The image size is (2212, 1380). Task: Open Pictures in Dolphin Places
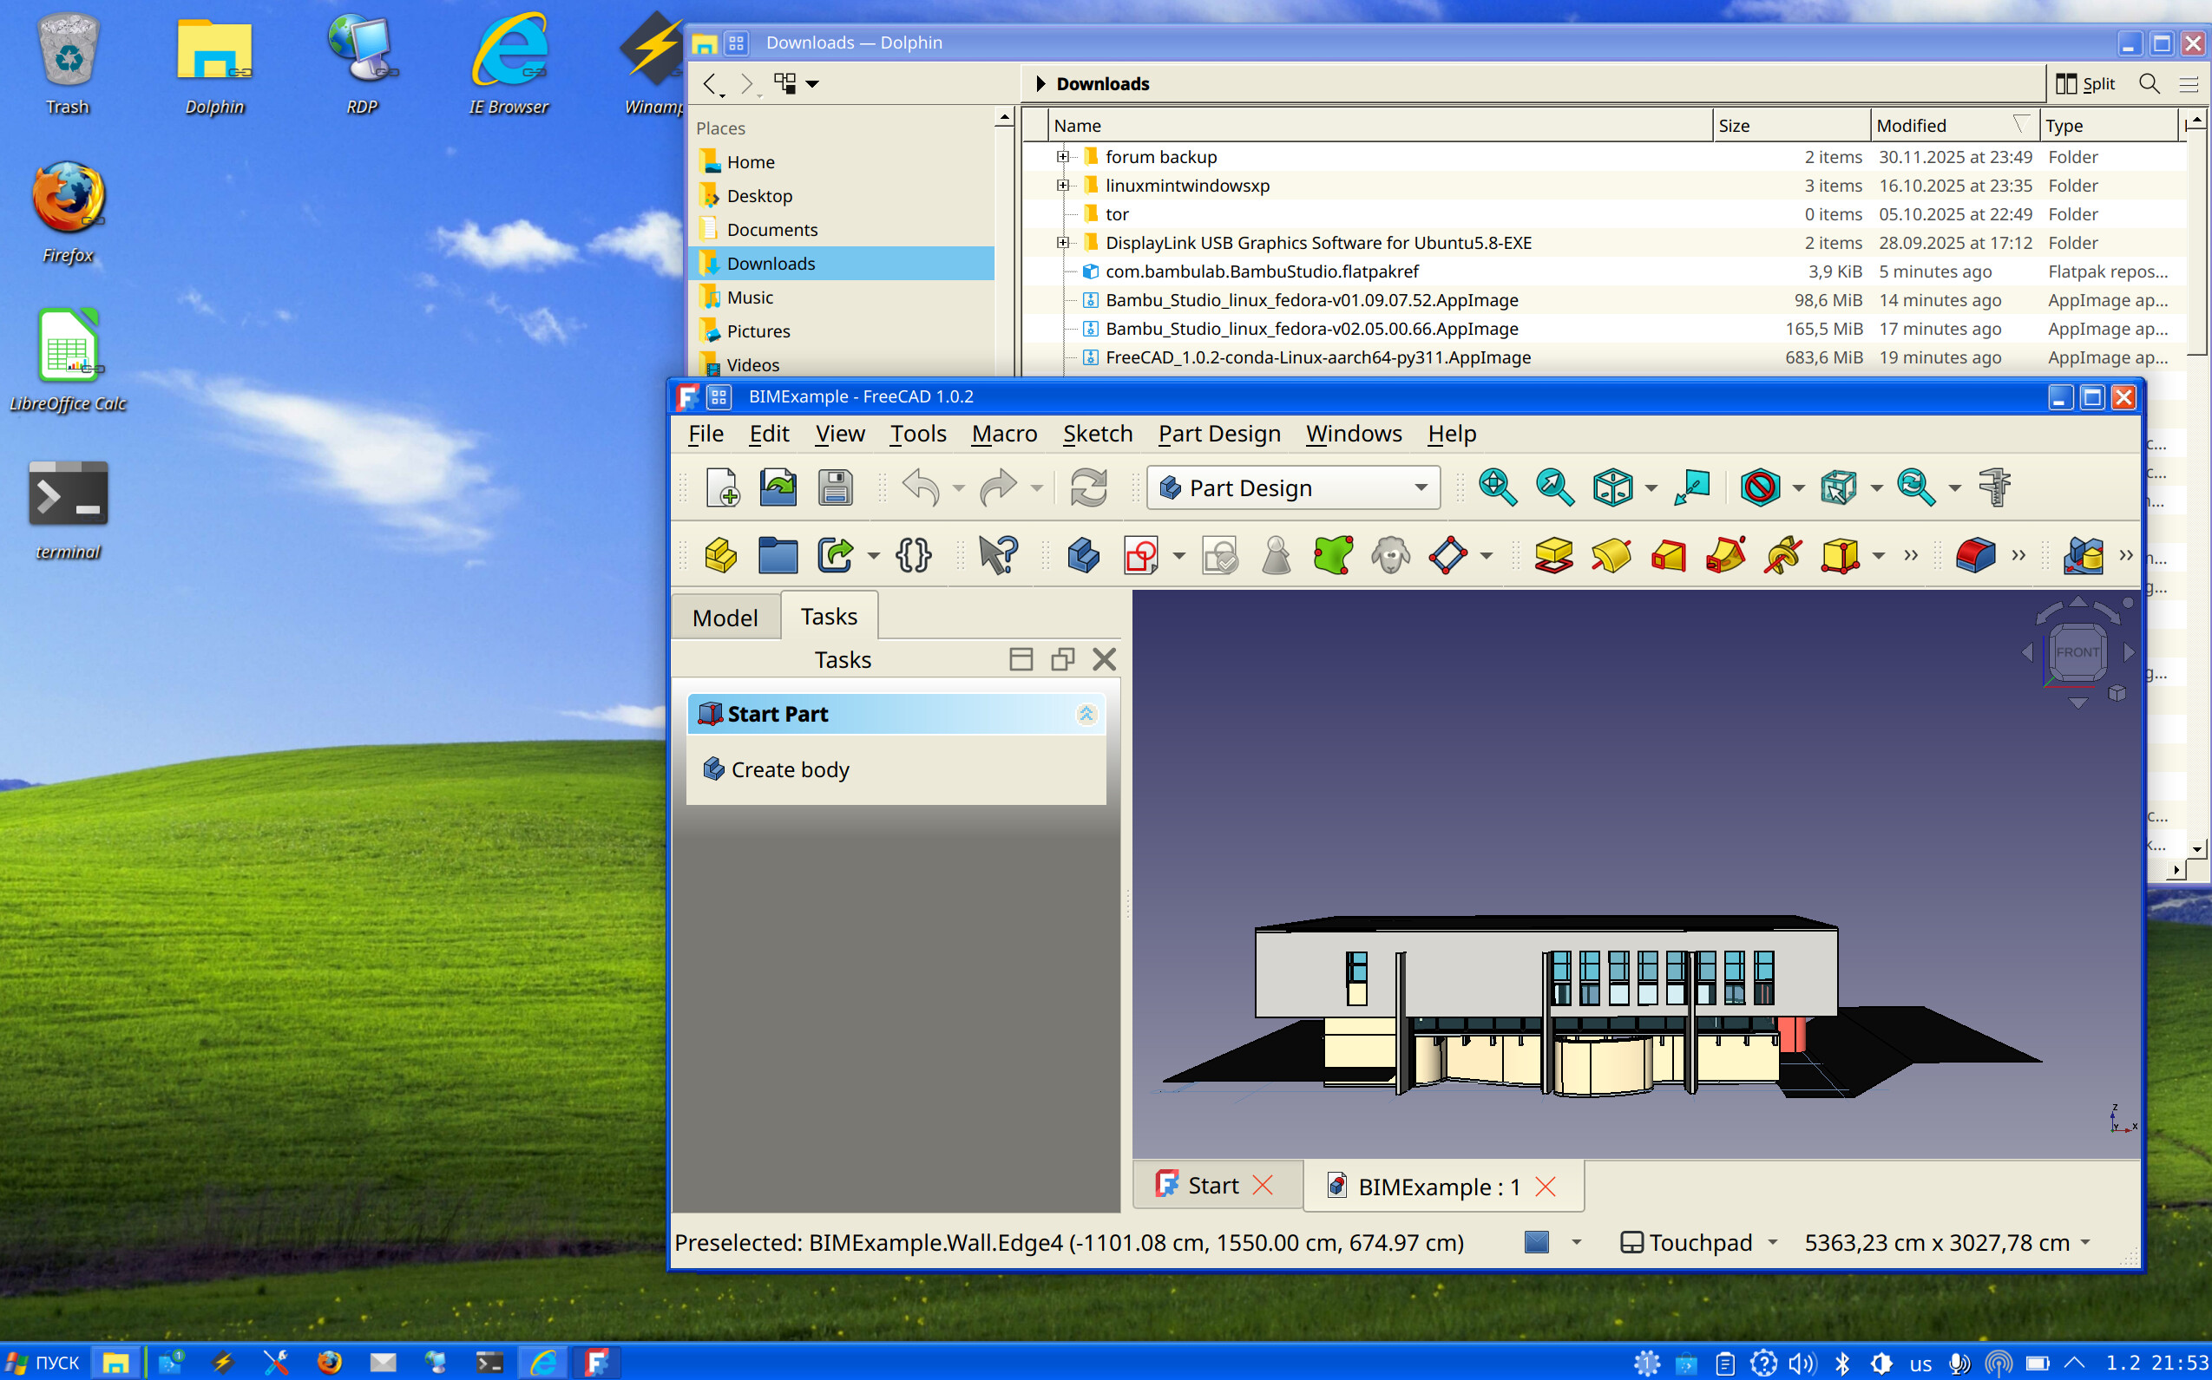pyautogui.click(x=758, y=331)
